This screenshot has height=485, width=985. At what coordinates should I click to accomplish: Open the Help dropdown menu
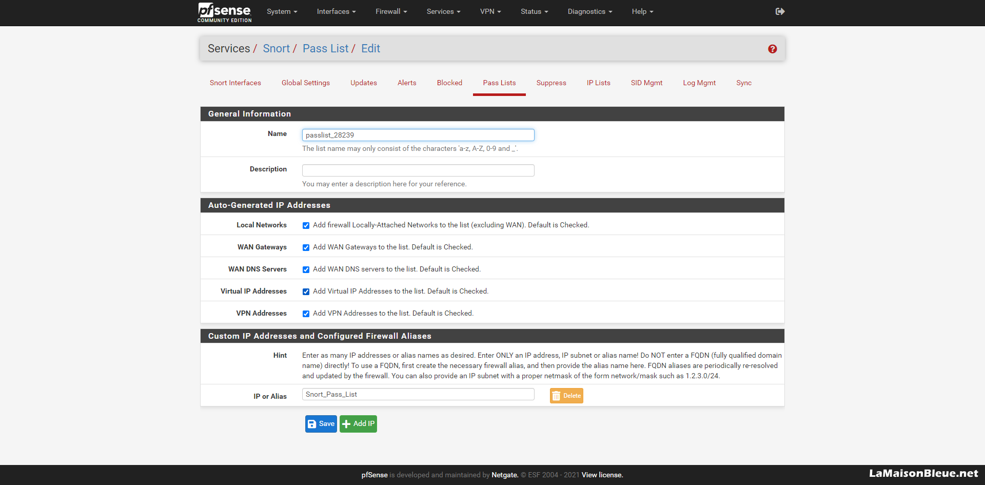click(642, 11)
